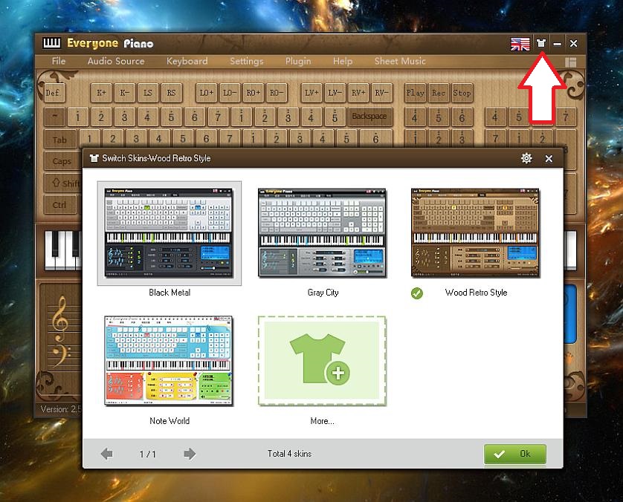
Task: Select the Wood Retro Style skin thumbnail
Action: click(x=476, y=233)
